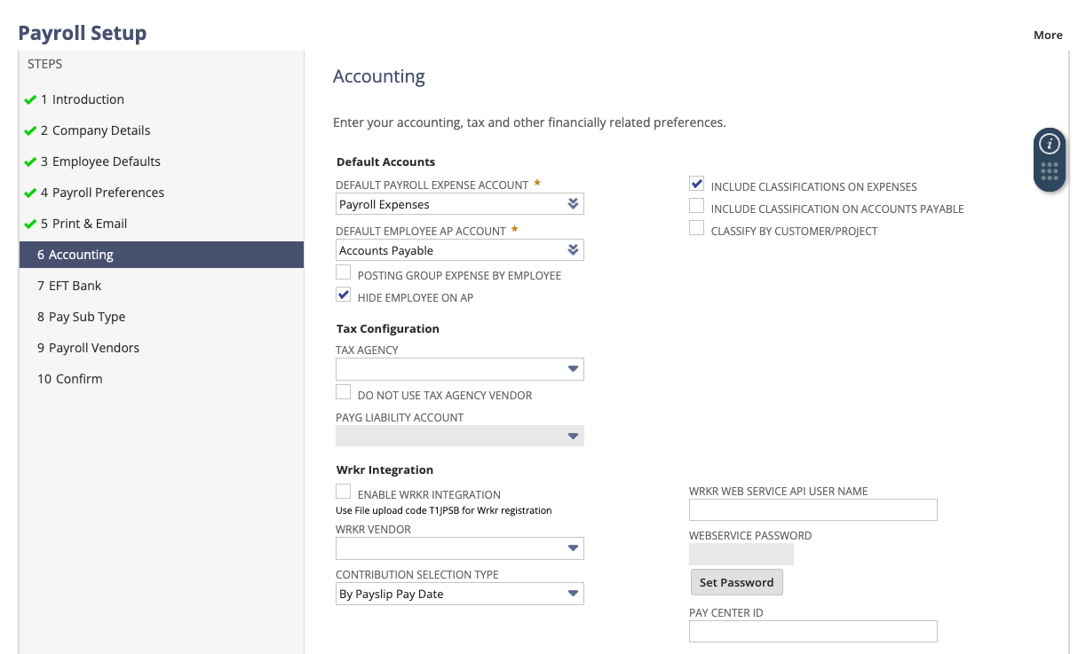Go to step 10 Confirm

(x=69, y=378)
